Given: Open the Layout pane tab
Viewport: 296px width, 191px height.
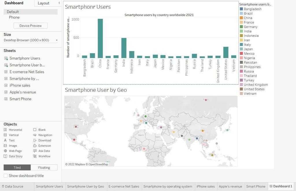Looking at the screenshot, I should point(43,3).
